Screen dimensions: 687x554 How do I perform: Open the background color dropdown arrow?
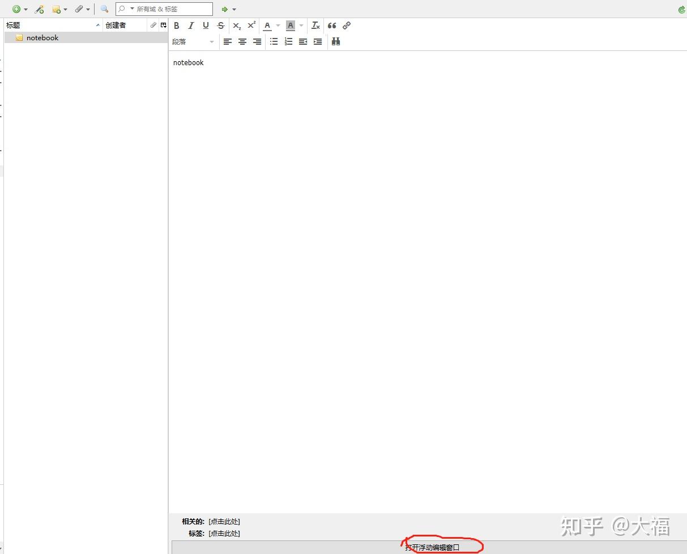pyautogui.click(x=301, y=25)
